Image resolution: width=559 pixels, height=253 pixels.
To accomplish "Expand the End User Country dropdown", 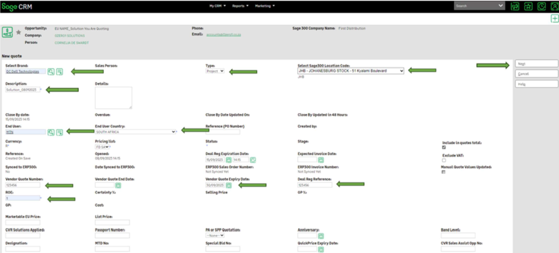I will click(135, 132).
